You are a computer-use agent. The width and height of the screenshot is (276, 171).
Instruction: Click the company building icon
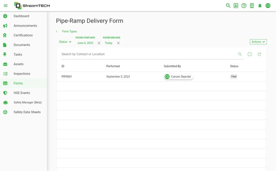coord(252,6)
